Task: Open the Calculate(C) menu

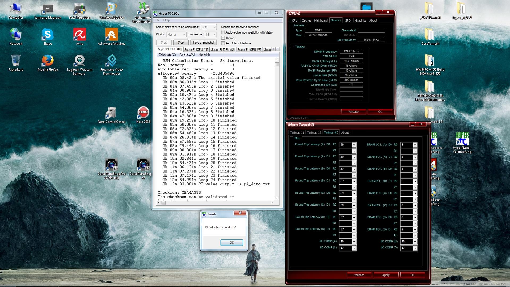Action: tap(167, 55)
